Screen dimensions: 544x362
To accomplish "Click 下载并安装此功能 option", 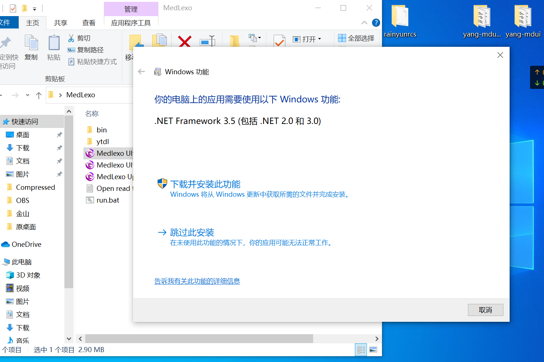I will pyautogui.click(x=254, y=188).
